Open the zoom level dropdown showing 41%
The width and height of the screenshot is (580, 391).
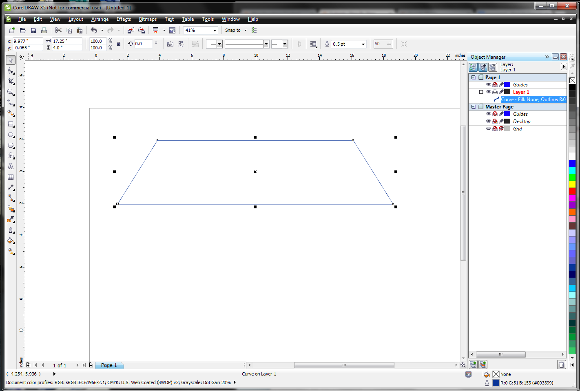215,30
